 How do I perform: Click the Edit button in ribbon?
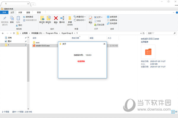98,21
